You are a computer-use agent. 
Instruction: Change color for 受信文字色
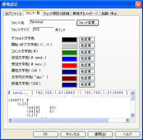pyautogui.click(x=87, y=65)
